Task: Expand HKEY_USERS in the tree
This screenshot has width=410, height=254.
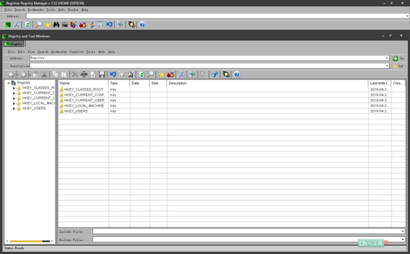Action: point(14,109)
